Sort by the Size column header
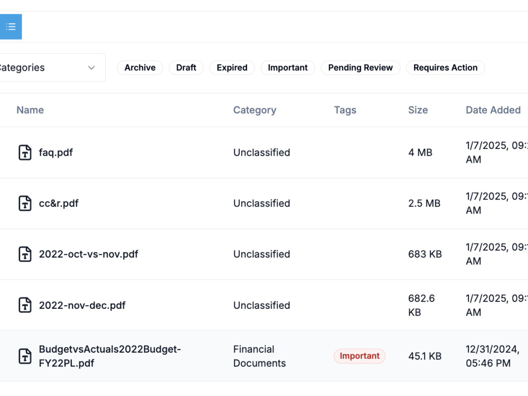The width and height of the screenshot is (528, 396). [x=418, y=110]
